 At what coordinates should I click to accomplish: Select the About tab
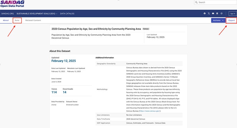[x=6, y=20]
